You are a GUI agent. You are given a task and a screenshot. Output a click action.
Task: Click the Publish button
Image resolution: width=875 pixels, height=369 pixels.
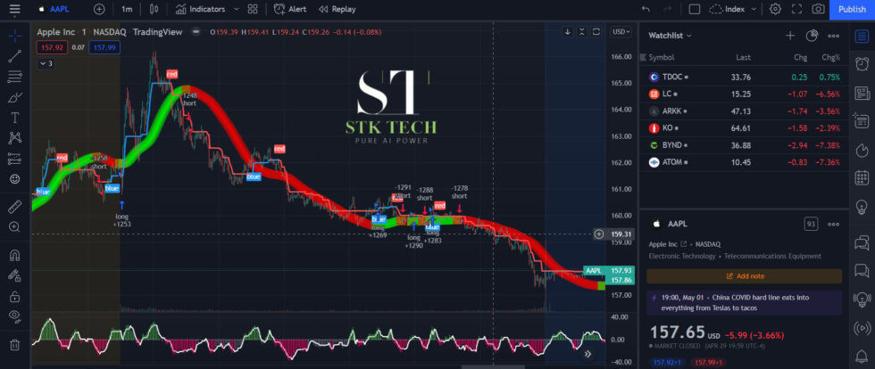tap(851, 9)
